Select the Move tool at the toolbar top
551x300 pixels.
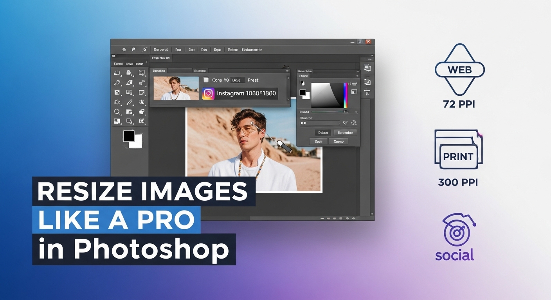117,73
